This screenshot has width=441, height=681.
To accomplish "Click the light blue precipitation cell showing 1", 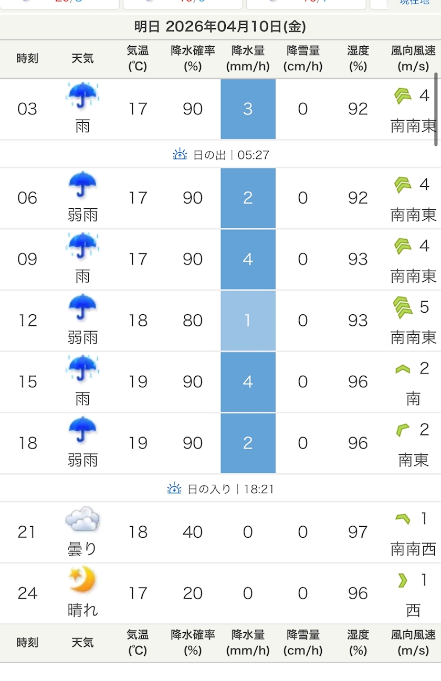I will click(248, 321).
